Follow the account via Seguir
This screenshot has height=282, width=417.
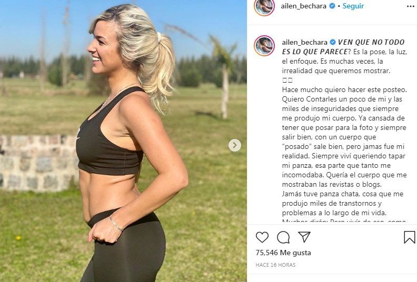tap(353, 6)
